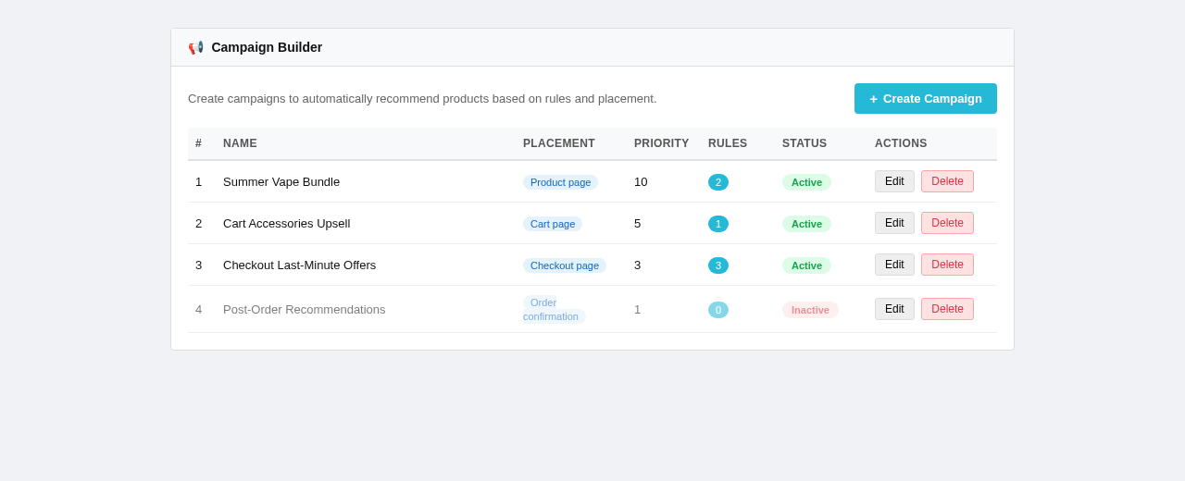Delete the Post-Order Recommendations campaign
Screen dimensions: 1185x481
tap(947, 309)
